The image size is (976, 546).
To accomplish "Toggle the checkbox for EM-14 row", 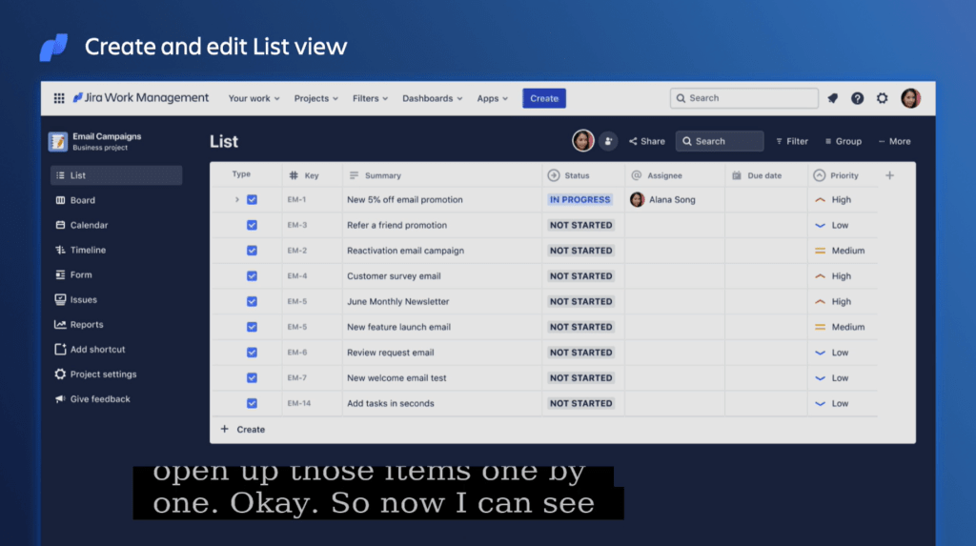I will 252,403.
